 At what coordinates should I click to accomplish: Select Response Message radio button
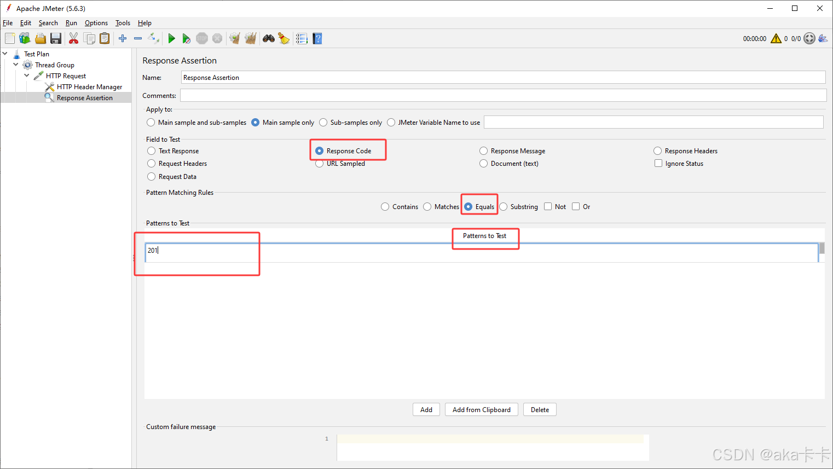point(484,151)
